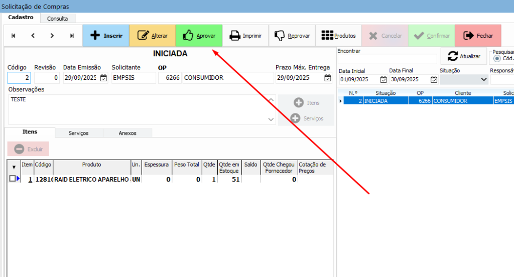Select the Cód. radio button
The image size is (514, 277).
pos(497,58)
